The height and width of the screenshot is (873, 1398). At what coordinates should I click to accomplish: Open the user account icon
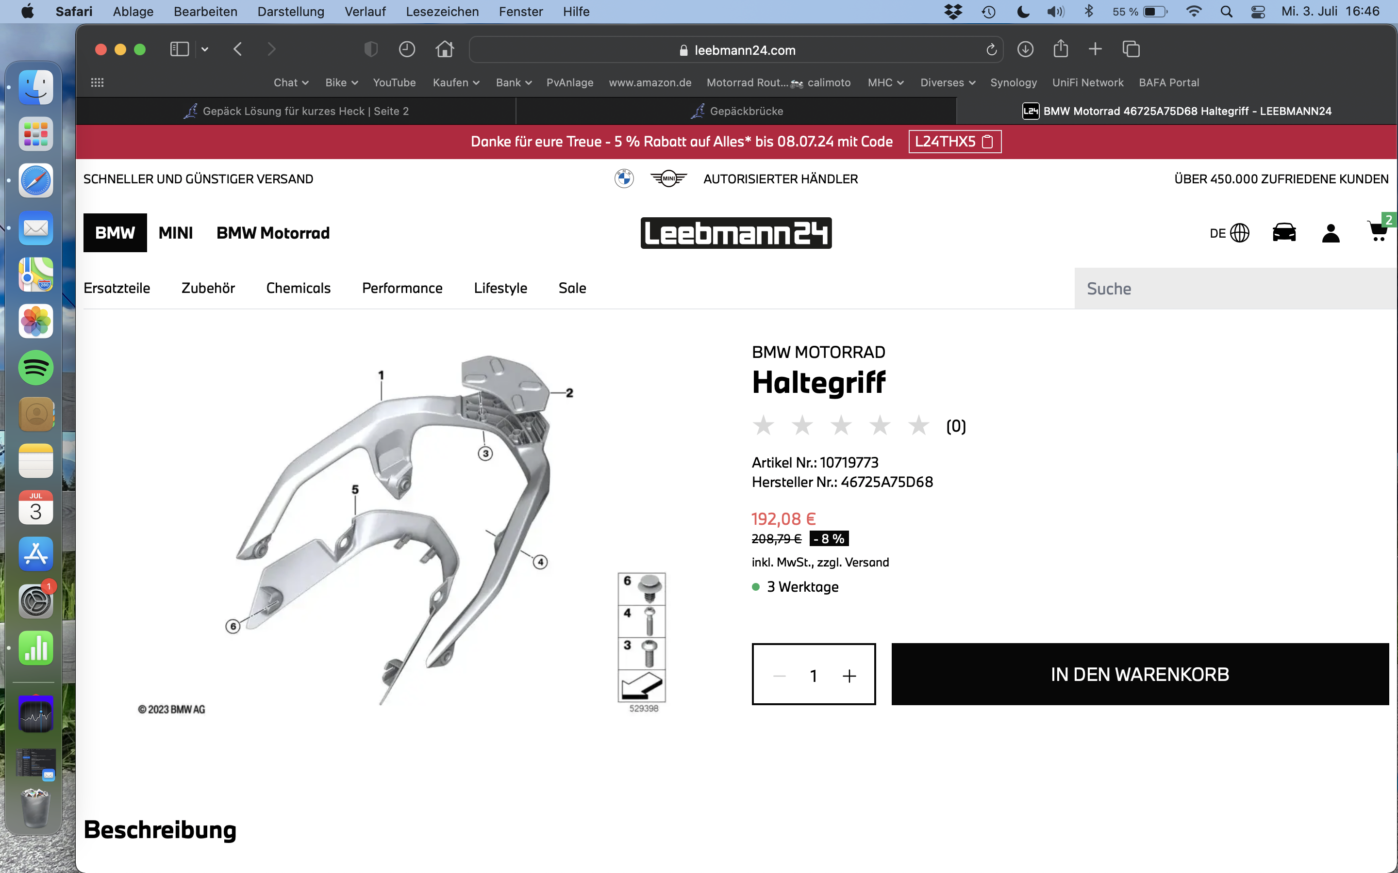coord(1331,233)
